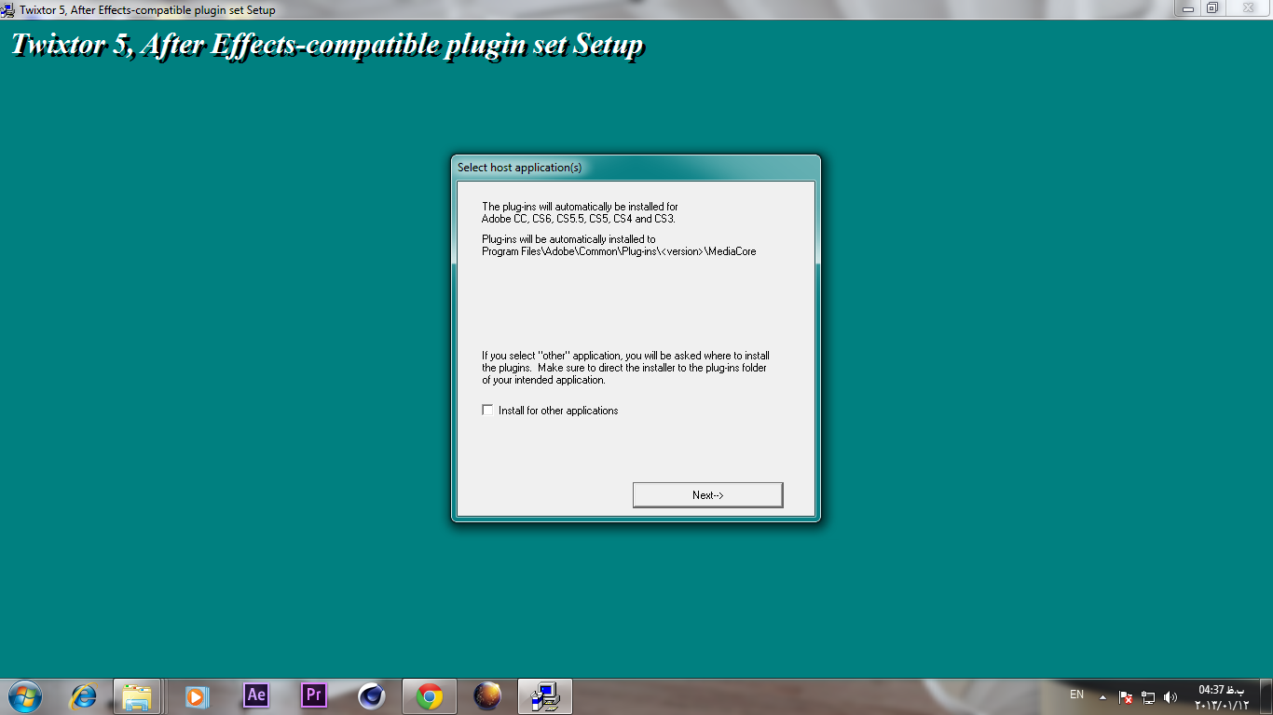This screenshot has height=715, width=1273.
Task: Click the installer icon in title bar
Action: (9, 9)
